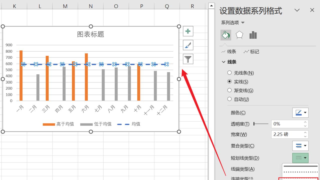Increase transparency with the up stepper
The height and width of the screenshot is (180, 320).
click(305, 122)
